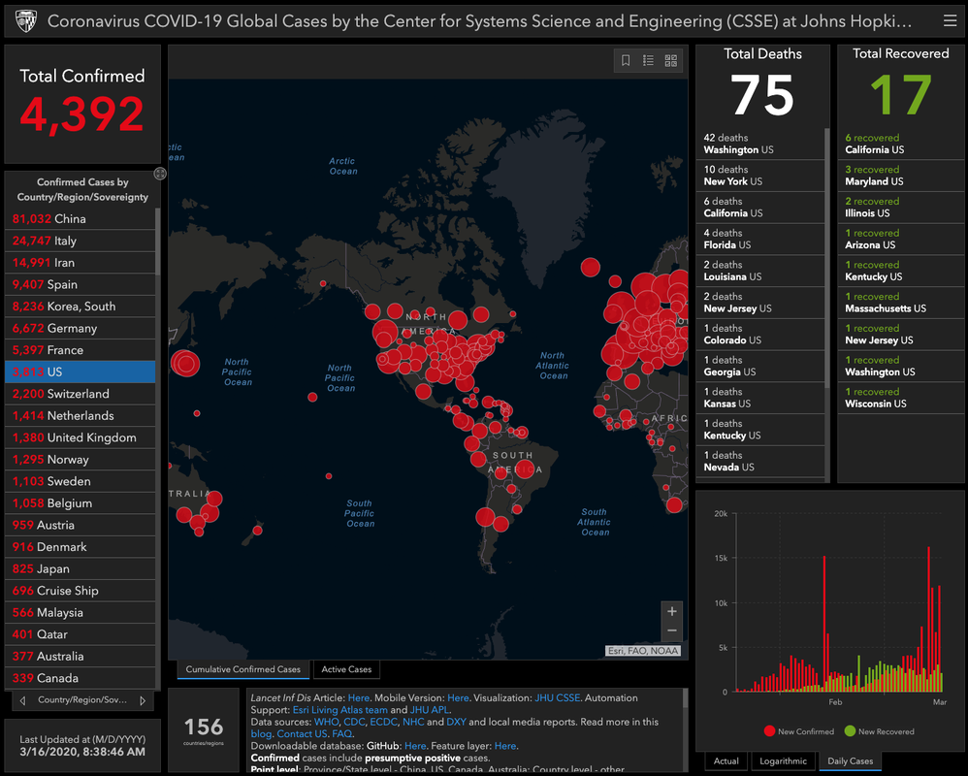Image resolution: width=968 pixels, height=776 pixels.
Task: Open the NHC data source link
Action: pos(413,722)
